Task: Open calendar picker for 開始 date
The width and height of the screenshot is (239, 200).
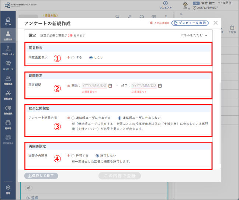Action: tap(110, 86)
